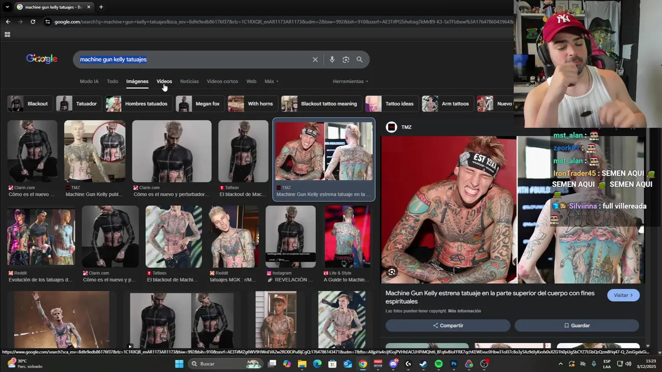Open the Modo IA tab
The width and height of the screenshot is (662, 372).
pos(89,81)
